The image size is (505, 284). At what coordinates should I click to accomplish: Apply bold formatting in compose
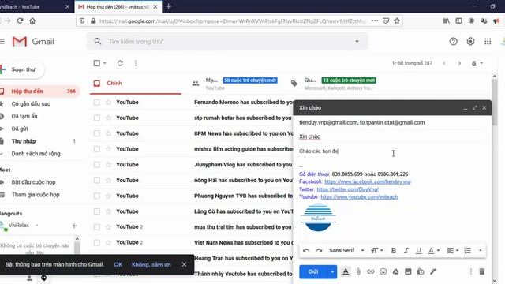394,251
